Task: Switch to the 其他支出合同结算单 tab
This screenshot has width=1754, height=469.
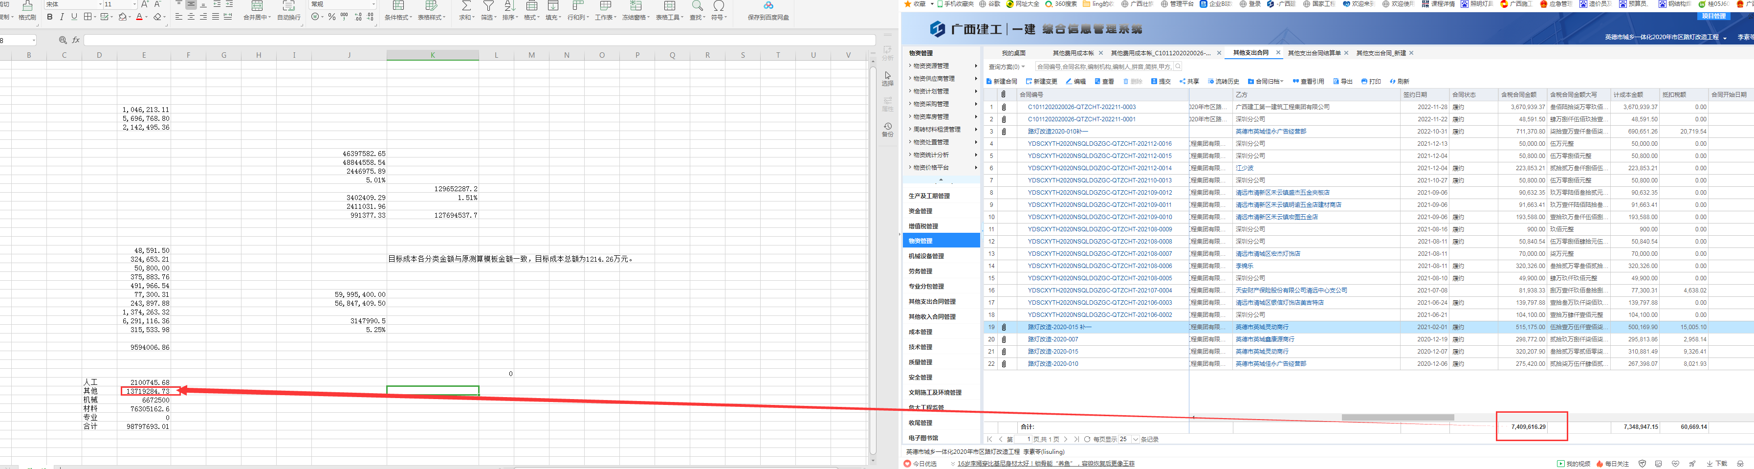Action: pyautogui.click(x=1314, y=53)
